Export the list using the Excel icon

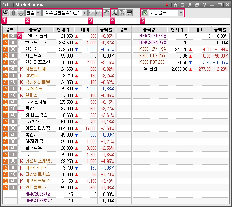145,13
